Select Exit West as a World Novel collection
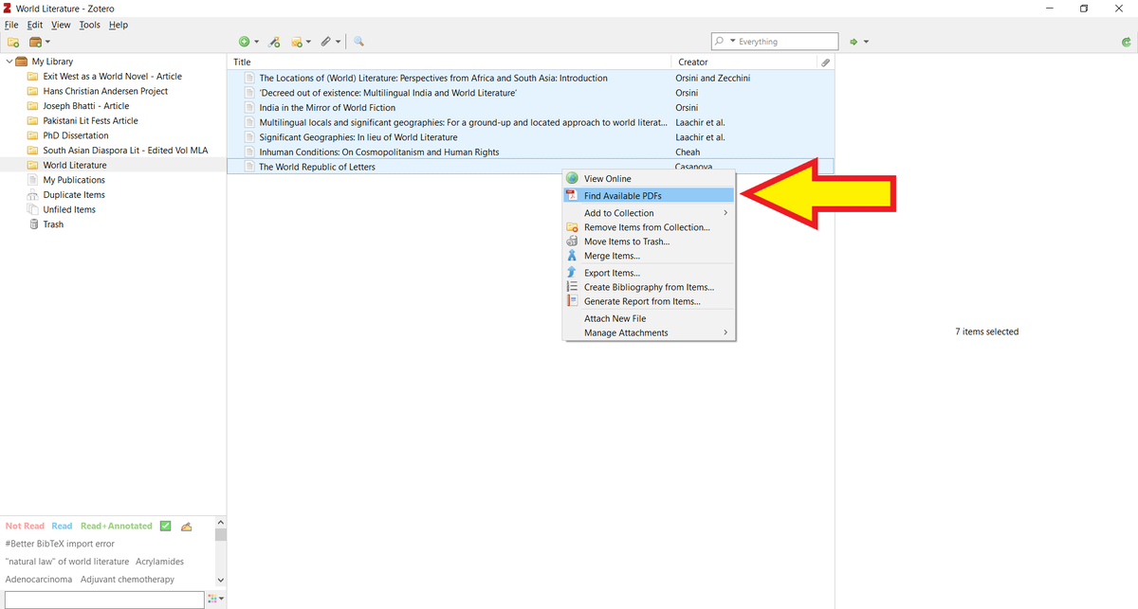 coord(113,77)
